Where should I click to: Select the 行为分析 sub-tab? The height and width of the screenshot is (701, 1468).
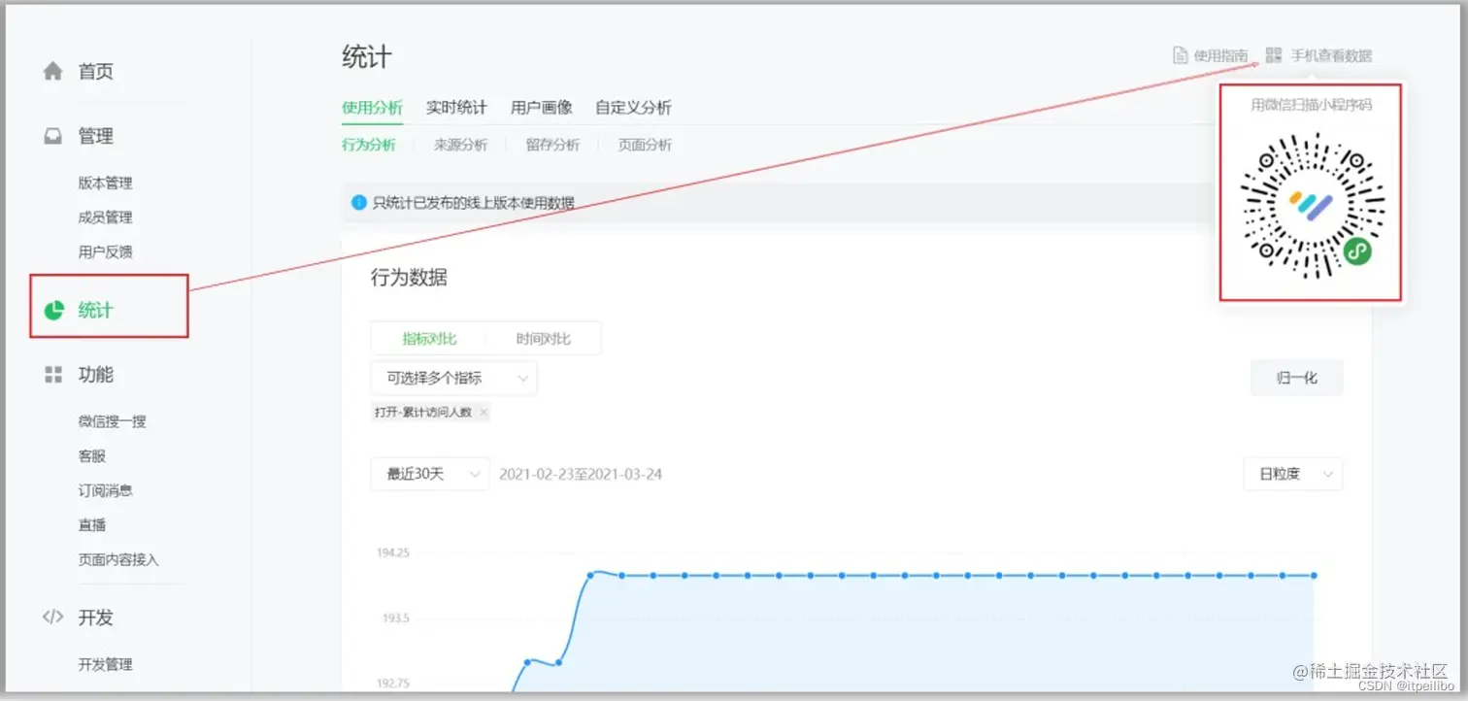tap(369, 145)
